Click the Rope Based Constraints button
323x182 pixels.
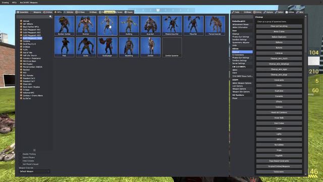279,161
